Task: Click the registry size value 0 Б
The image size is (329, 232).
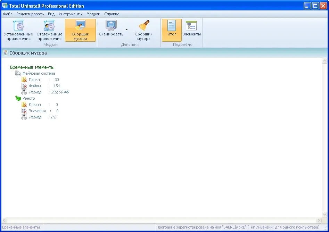Action: (54, 117)
